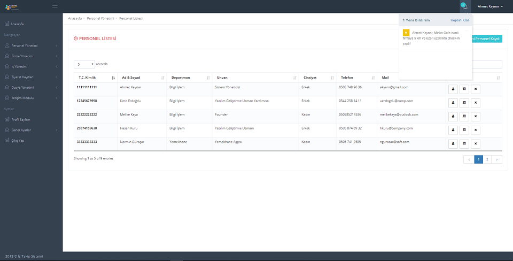Click the yellow notification alert icon

[406, 33]
